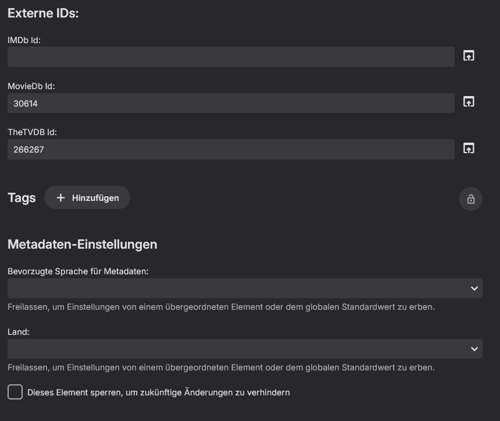Click the chevron arrow of the language dropdown
Screen dimensions: 500x421
[474, 288]
